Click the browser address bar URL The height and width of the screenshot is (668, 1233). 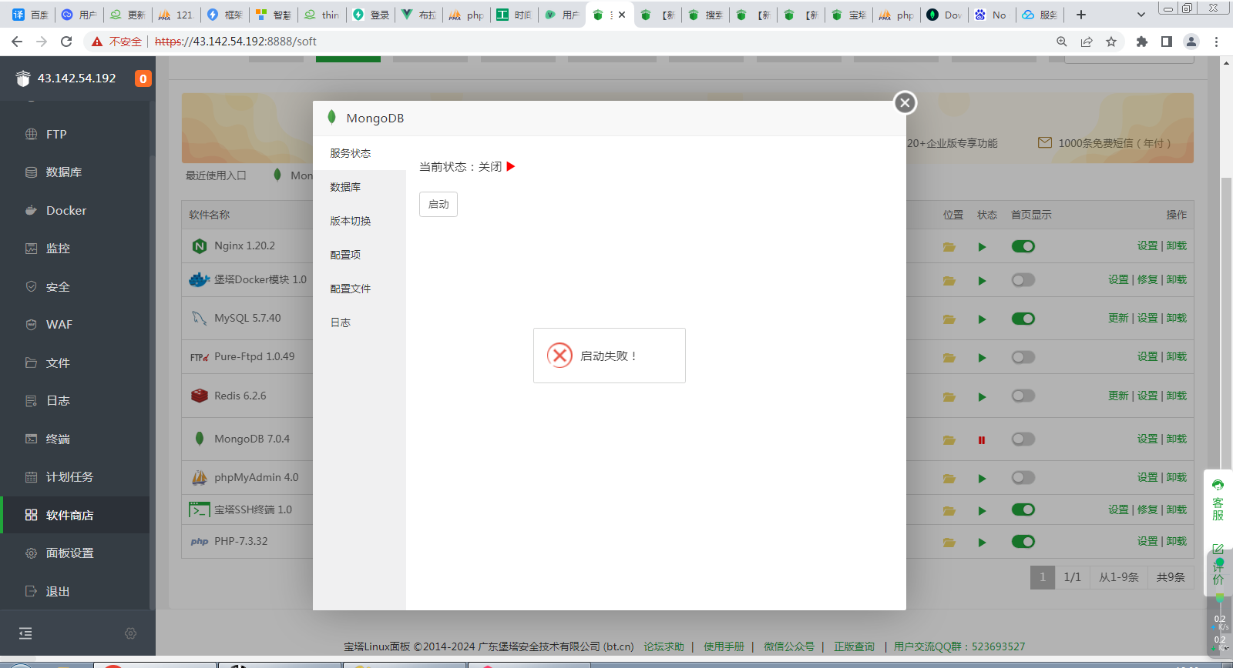click(236, 42)
